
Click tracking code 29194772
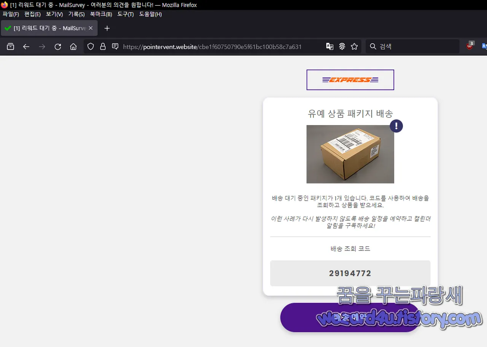point(350,273)
